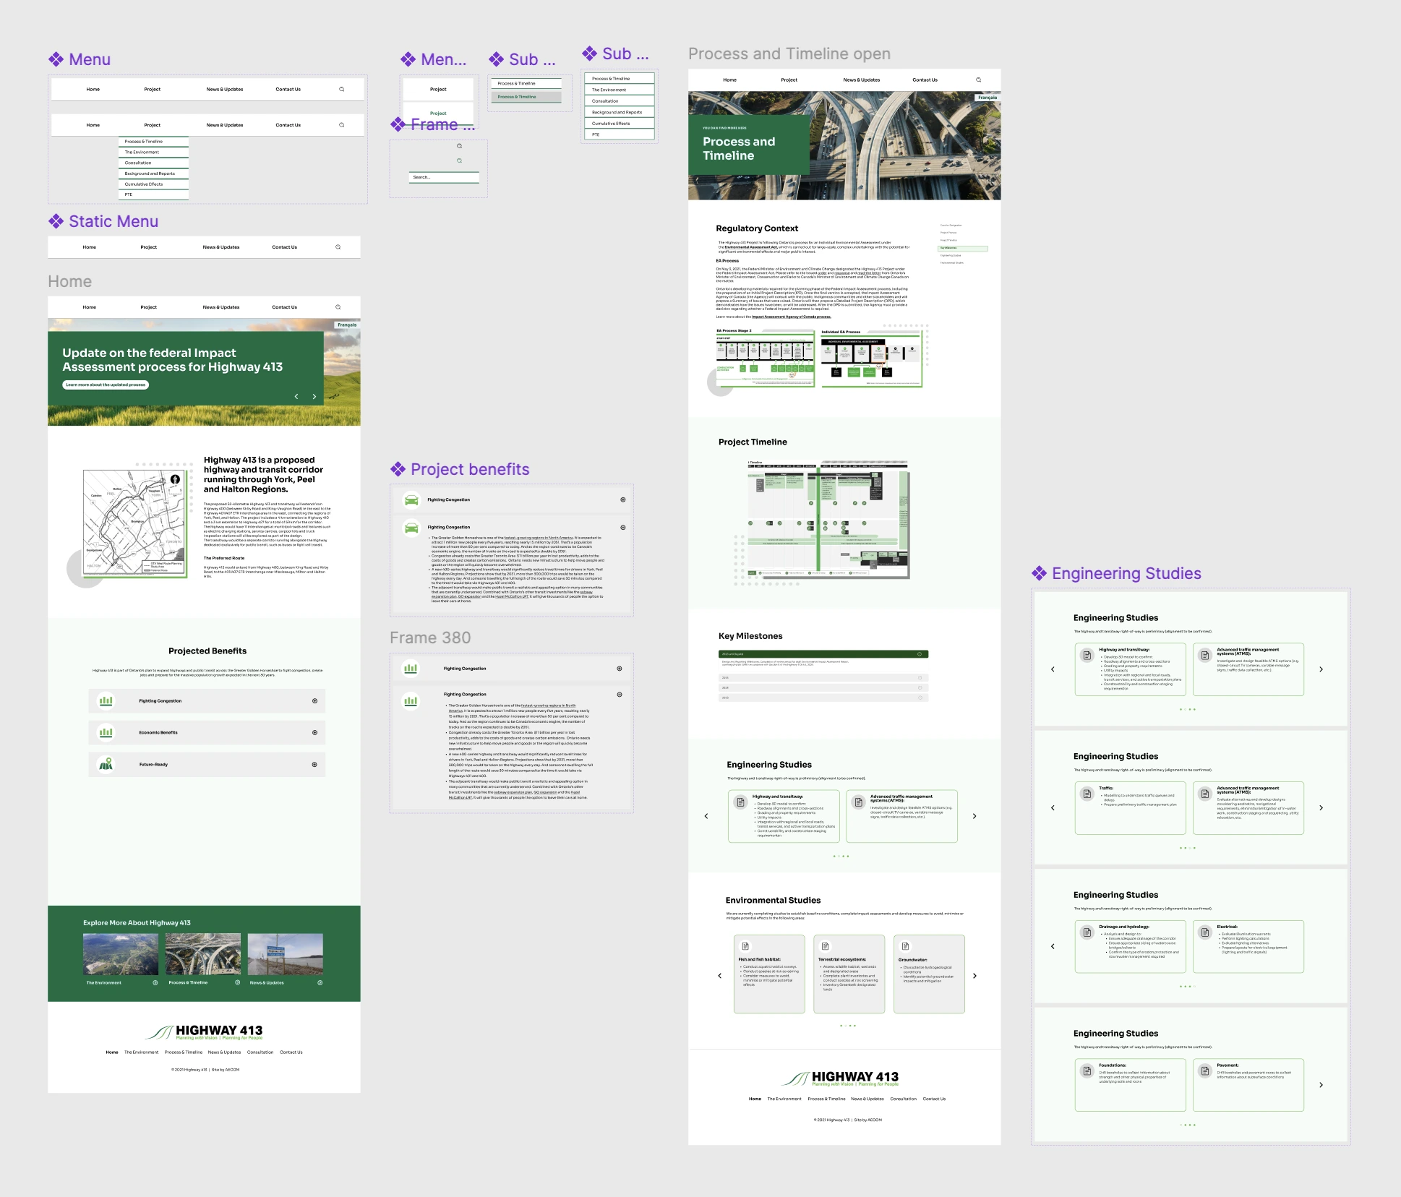Click document icon in Fish and fish habitat card
Screen dimensions: 1401x1197
(x=745, y=946)
